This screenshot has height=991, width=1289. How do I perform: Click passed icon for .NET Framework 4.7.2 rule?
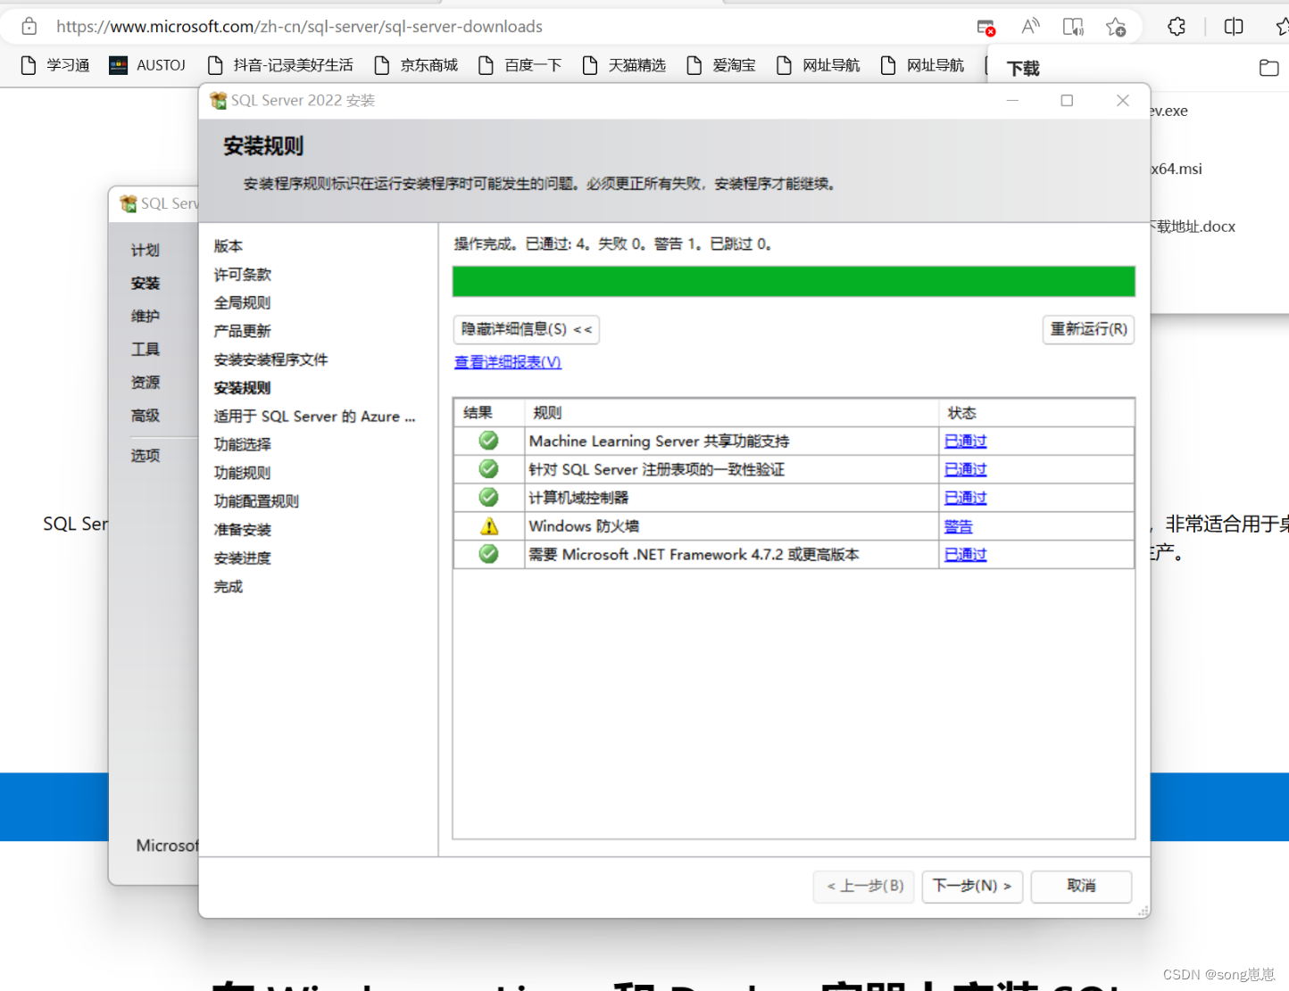coord(488,554)
